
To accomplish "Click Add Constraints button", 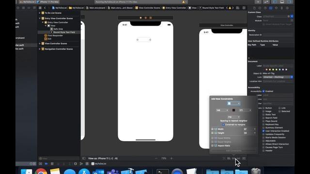I will pos(233,151).
